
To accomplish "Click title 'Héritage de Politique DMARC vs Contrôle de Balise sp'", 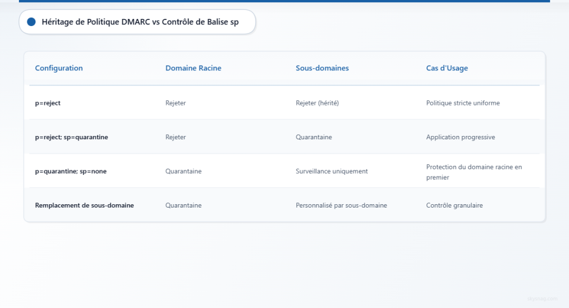I will (x=140, y=22).
